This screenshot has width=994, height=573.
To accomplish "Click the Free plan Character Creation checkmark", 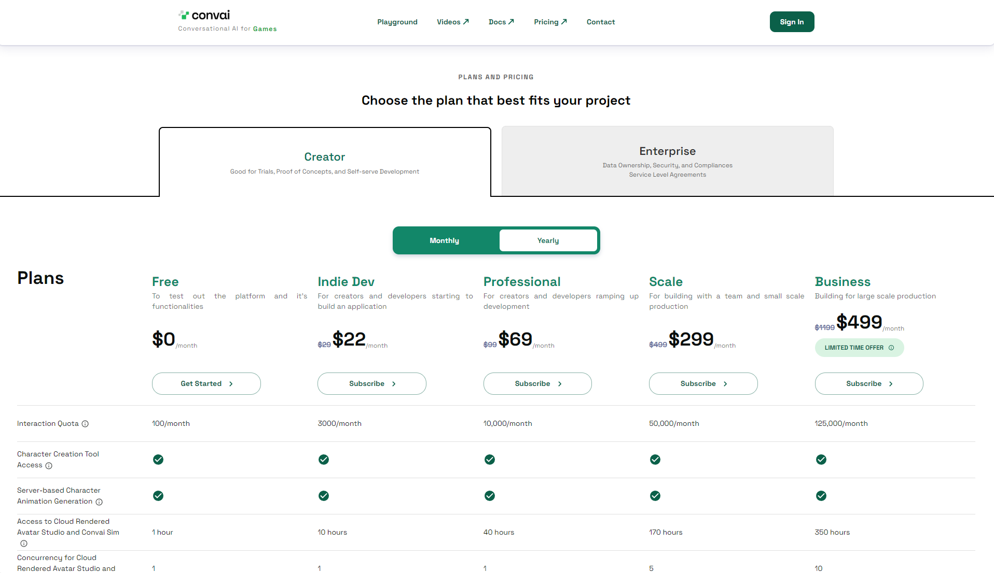I will (158, 460).
